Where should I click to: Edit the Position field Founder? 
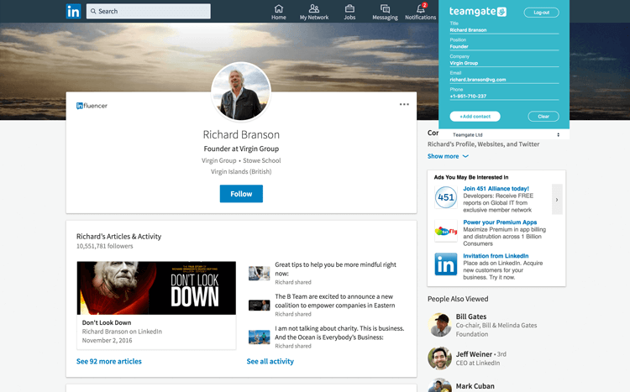[504, 47]
